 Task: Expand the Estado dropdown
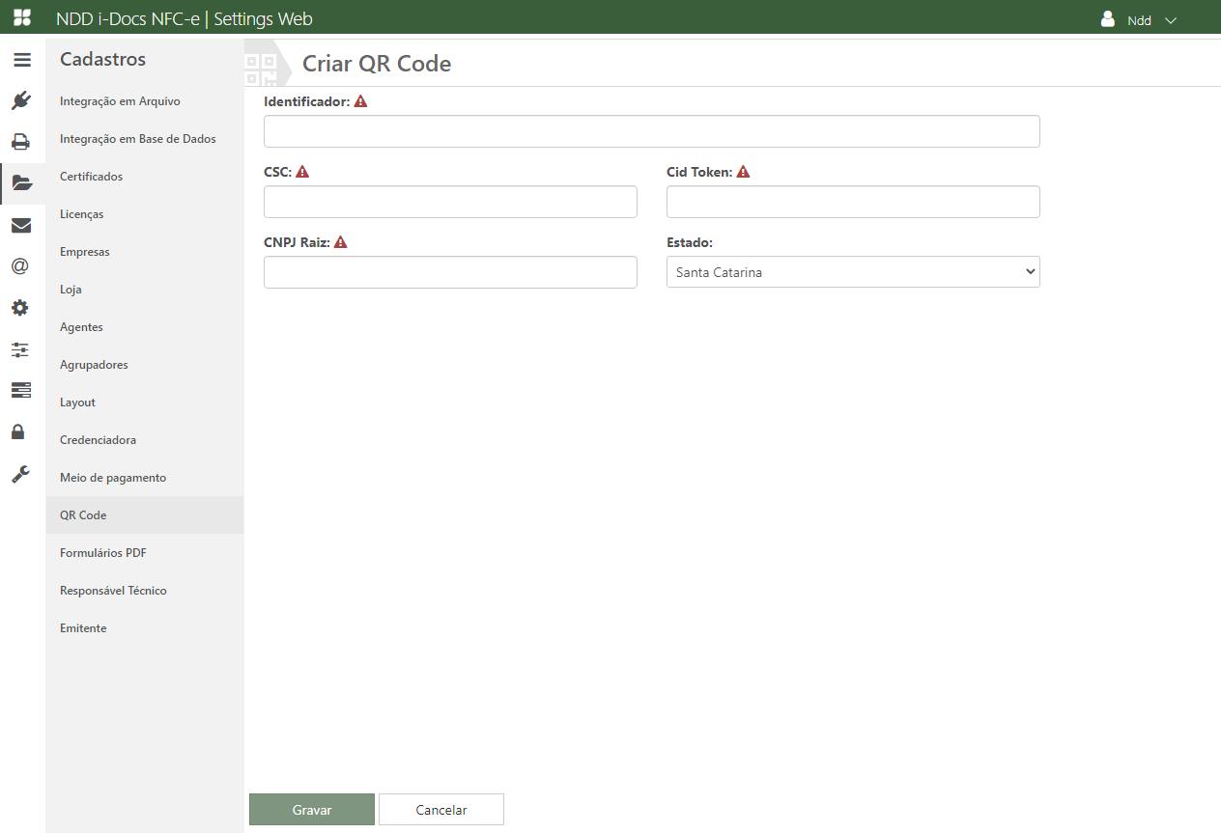tap(852, 272)
